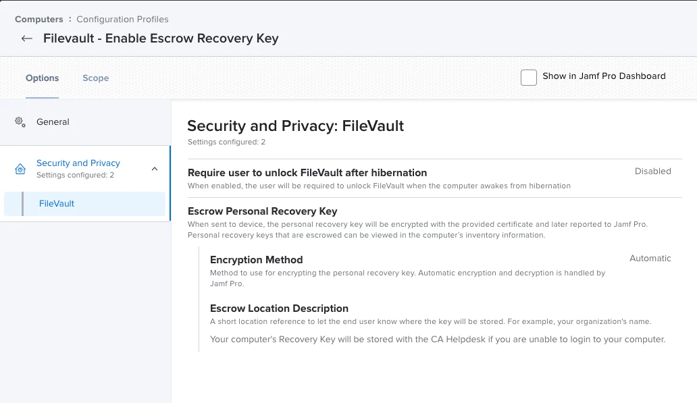Click the Escrow Personal Recovery Key heading
The image size is (697, 403).
tap(262, 211)
